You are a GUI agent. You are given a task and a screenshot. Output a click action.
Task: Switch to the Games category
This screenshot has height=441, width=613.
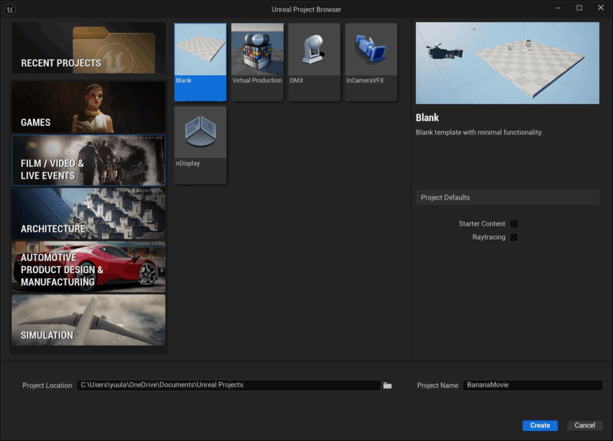89,108
